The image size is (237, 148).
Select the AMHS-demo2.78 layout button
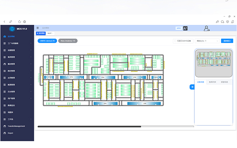coord(47,41)
